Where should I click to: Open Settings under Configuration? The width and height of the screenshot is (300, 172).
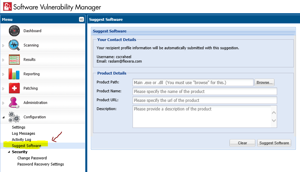pyautogui.click(x=18, y=127)
